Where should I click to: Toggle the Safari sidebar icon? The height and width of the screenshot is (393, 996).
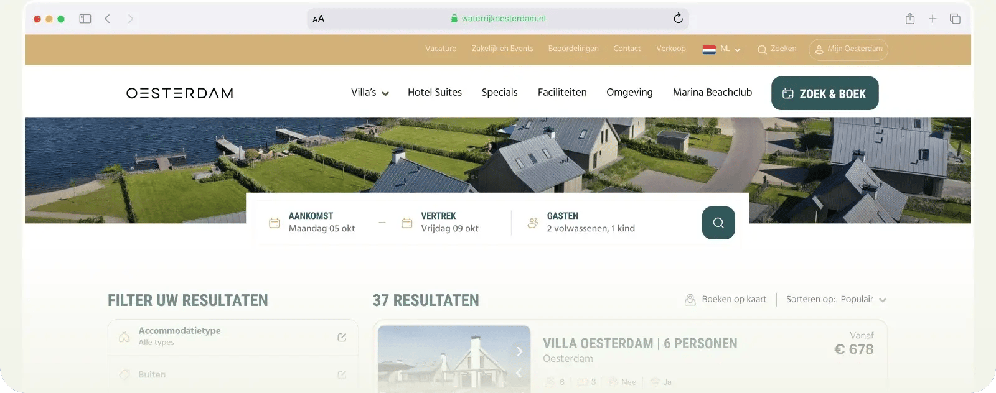tap(85, 19)
